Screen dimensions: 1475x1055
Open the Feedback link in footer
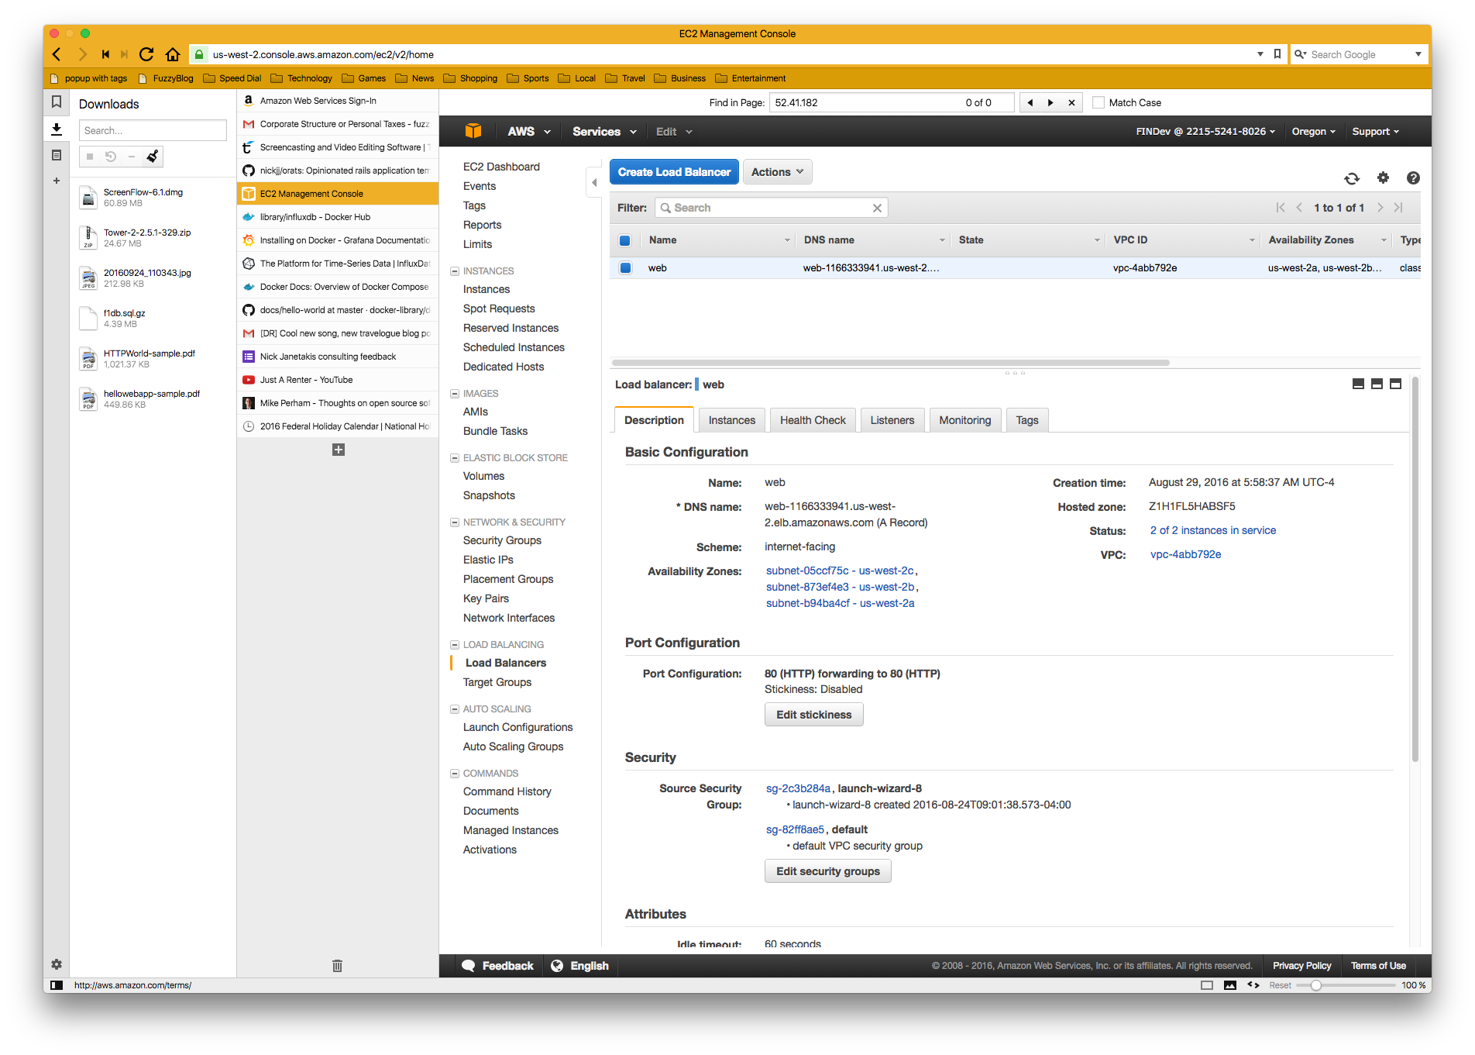[497, 966]
